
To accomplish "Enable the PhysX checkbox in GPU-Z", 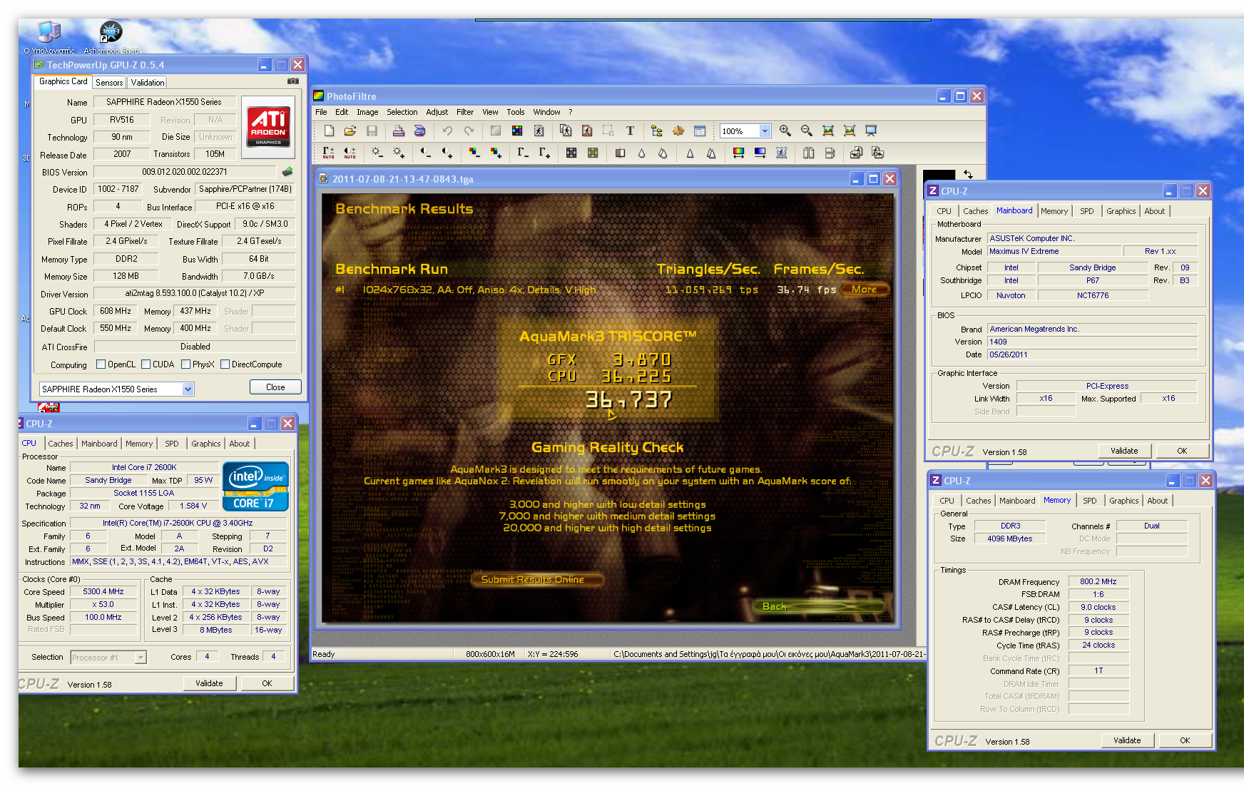I will 185,364.
